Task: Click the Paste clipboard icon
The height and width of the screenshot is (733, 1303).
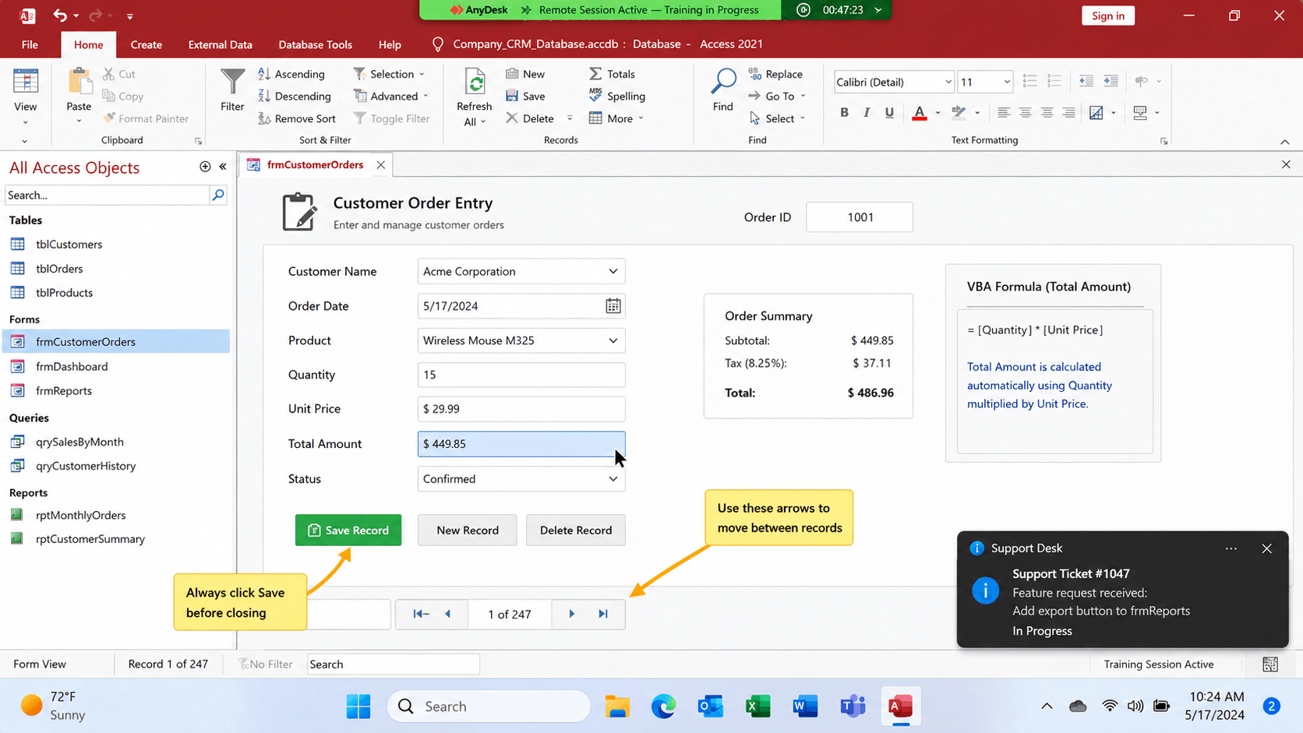Action: tap(79, 82)
